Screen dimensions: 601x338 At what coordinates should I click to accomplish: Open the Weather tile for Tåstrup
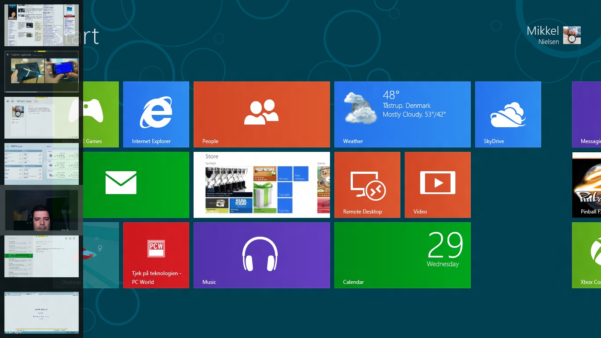(x=403, y=114)
